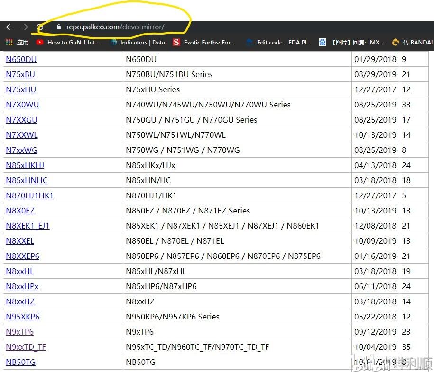
Task: Select the 'N85XEK1 / N87XEK1 / N85XEJ1' description
Action: pos(222,226)
